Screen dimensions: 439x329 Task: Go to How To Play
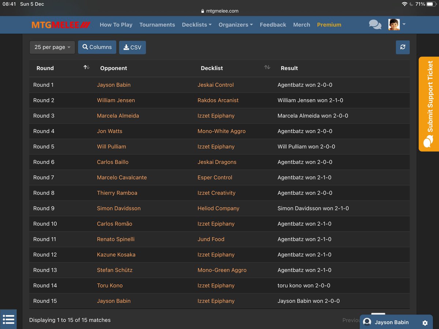pos(116,25)
